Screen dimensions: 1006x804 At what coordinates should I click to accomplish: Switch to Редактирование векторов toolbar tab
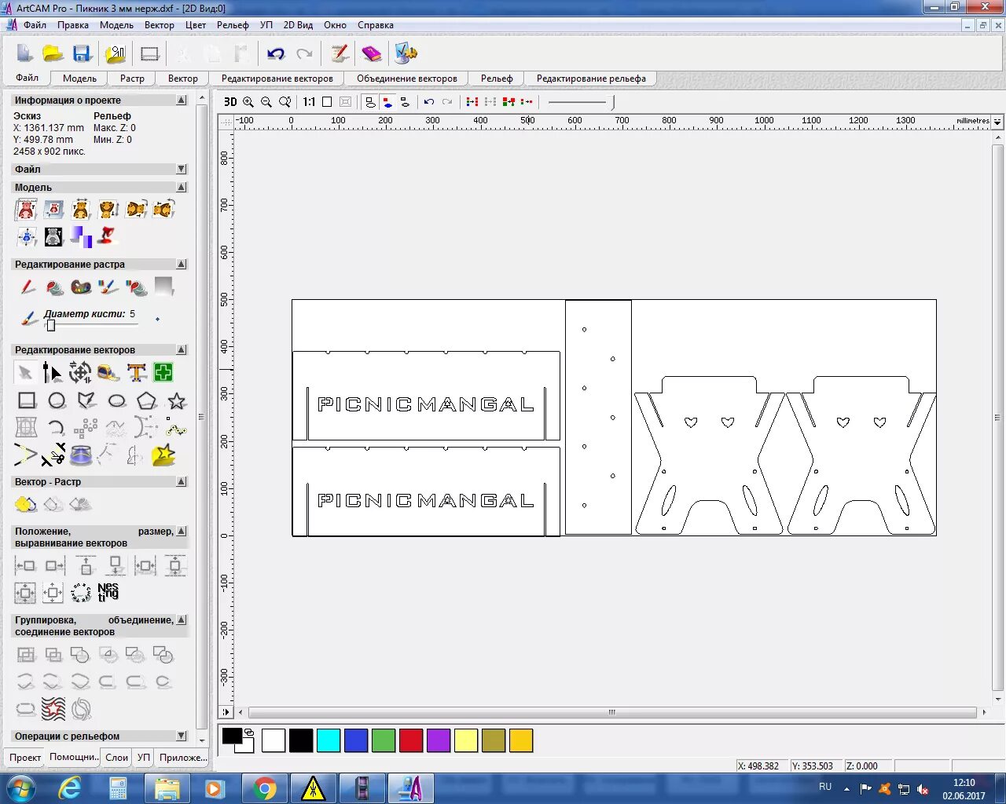coord(277,79)
